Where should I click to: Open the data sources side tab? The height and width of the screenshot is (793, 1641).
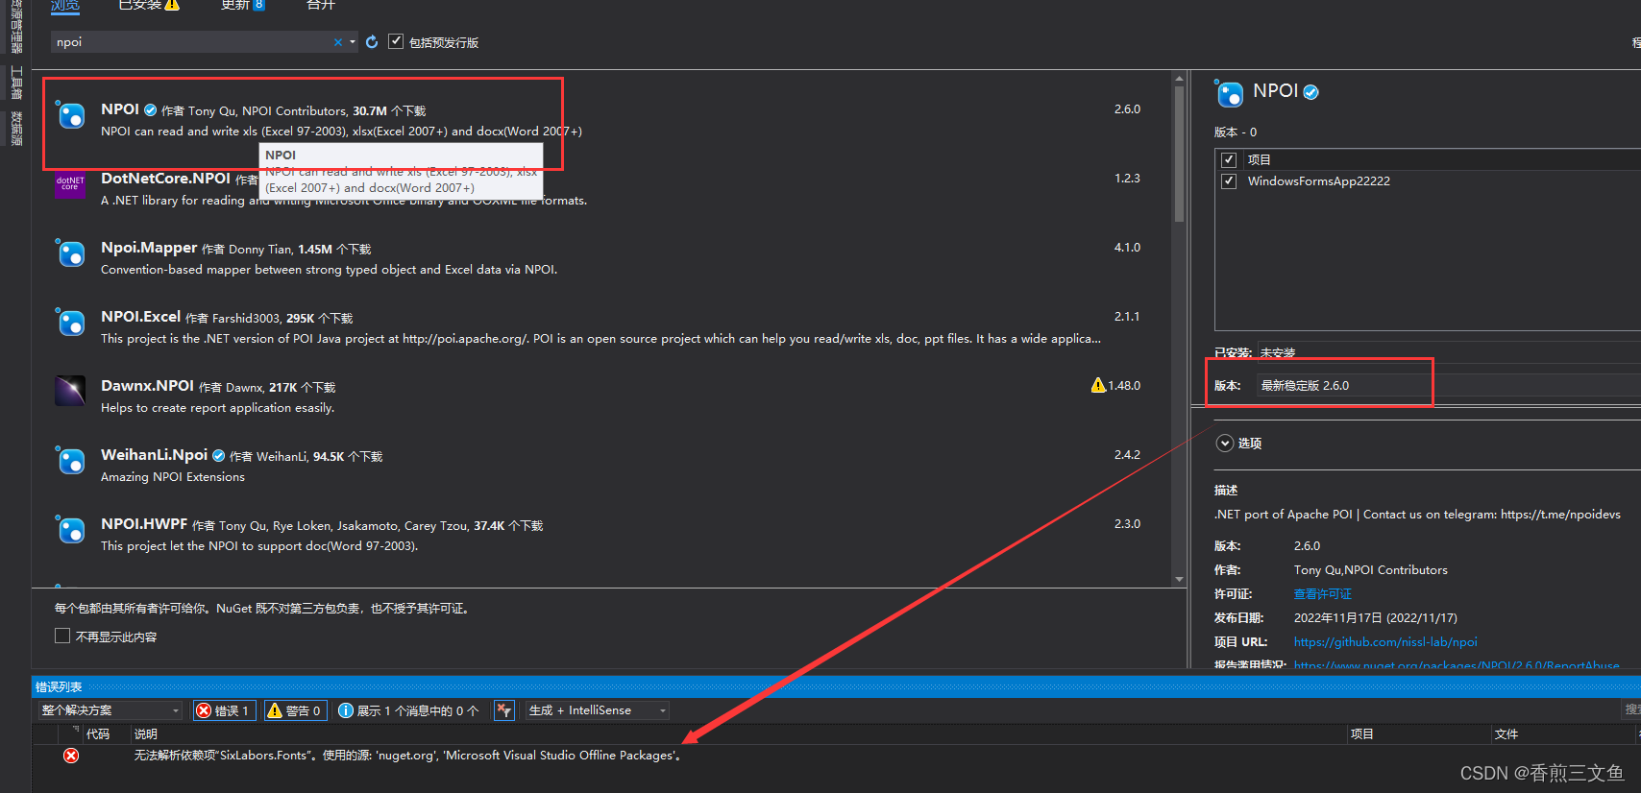click(15, 129)
